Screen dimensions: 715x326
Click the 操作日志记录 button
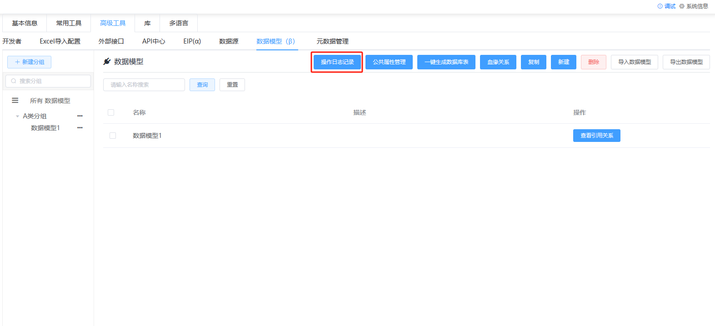point(337,62)
